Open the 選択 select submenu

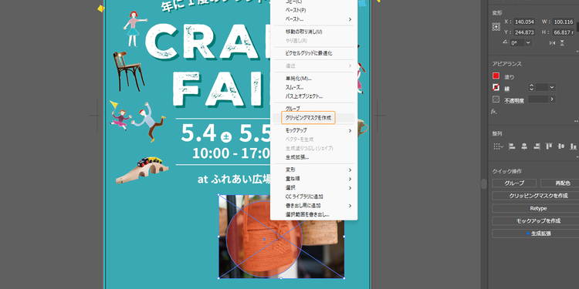(x=314, y=187)
